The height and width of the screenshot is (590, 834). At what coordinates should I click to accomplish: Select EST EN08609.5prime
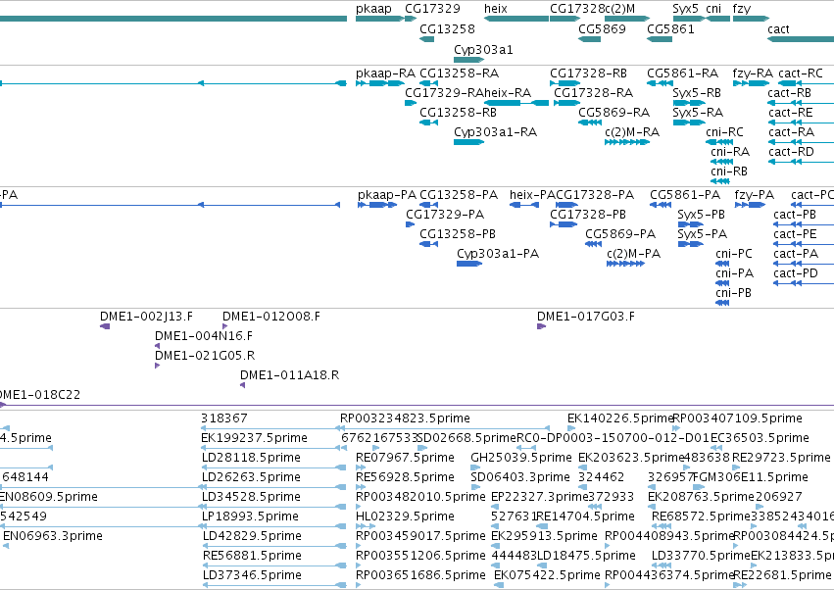[99, 507]
